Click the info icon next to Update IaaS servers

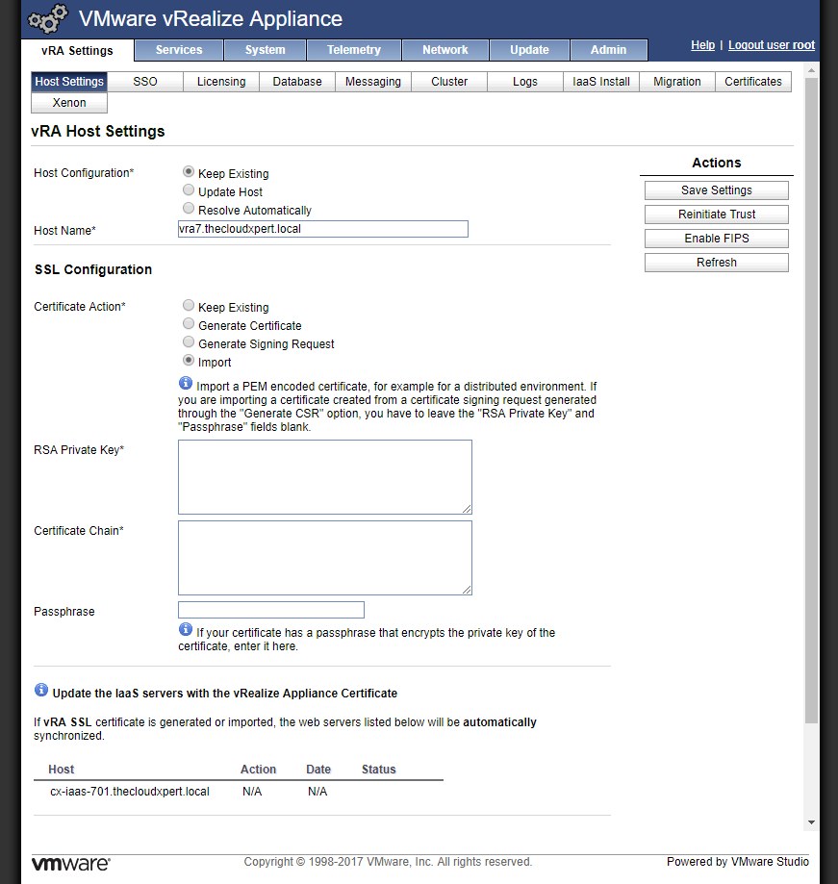tap(41, 691)
